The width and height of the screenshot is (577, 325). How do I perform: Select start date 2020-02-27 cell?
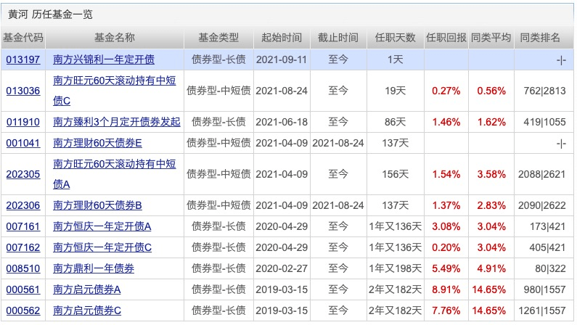(282, 268)
